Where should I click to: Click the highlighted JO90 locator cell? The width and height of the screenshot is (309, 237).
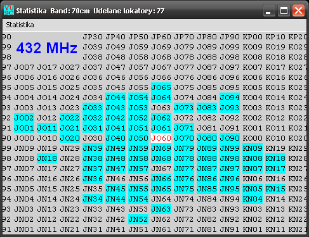[230, 138]
